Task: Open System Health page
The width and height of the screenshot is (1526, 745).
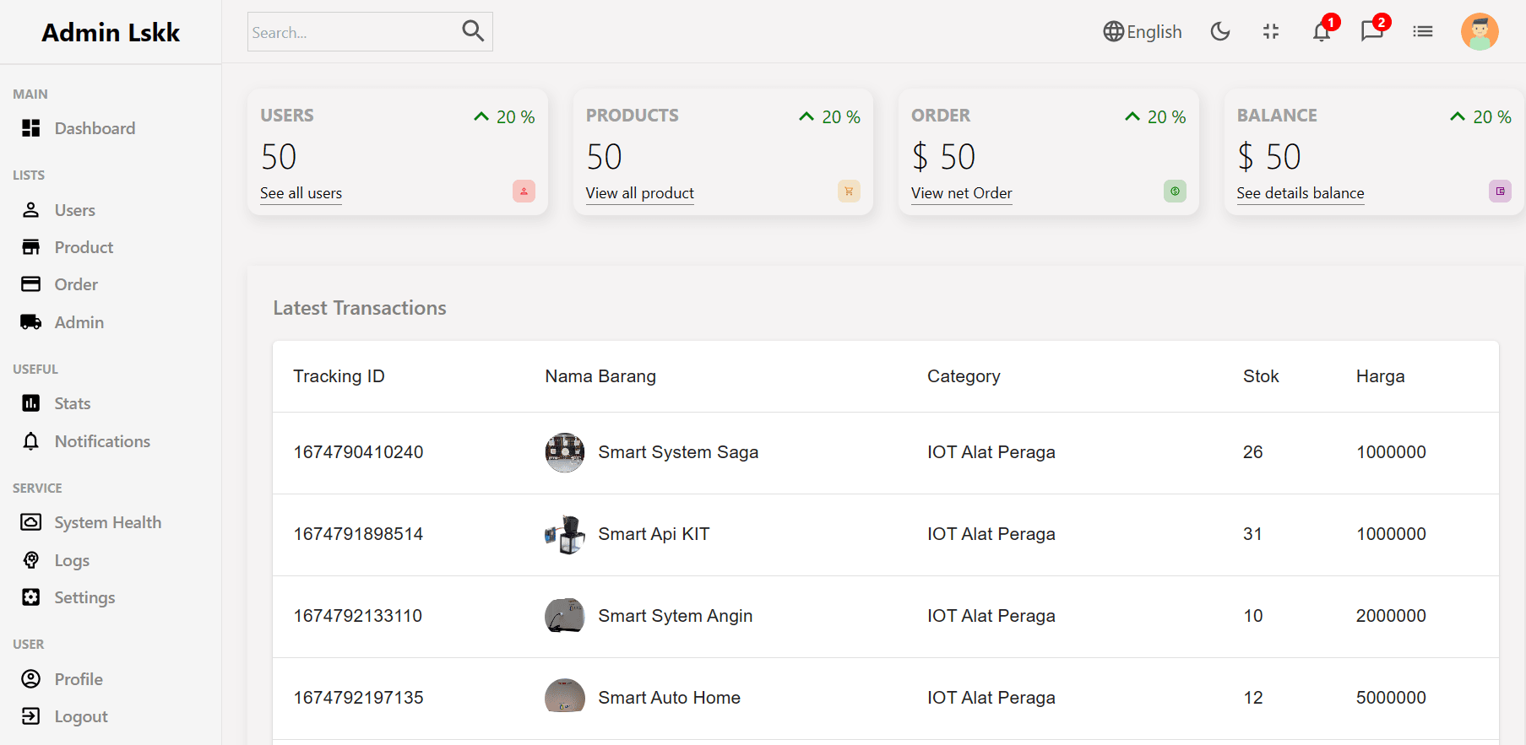Action: point(107,522)
